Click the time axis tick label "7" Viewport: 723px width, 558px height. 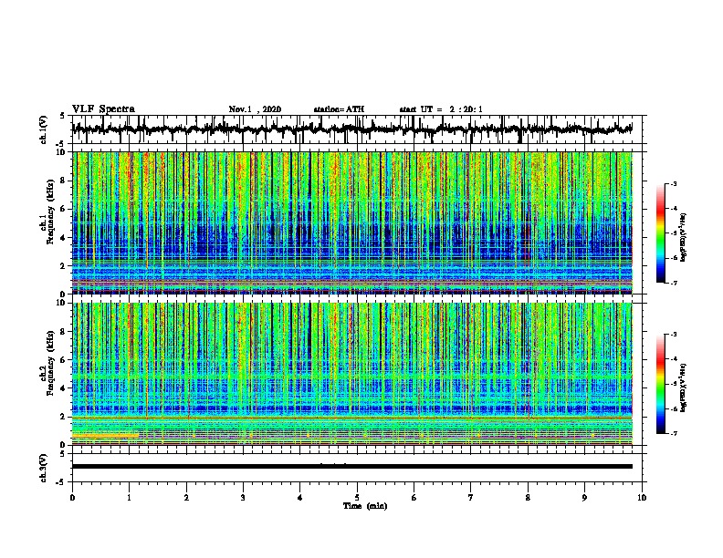[471, 498]
